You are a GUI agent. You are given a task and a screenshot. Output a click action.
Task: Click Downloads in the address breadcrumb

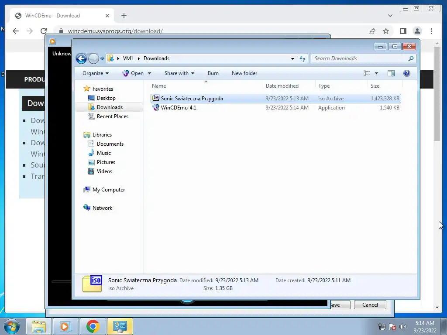[x=157, y=58]
